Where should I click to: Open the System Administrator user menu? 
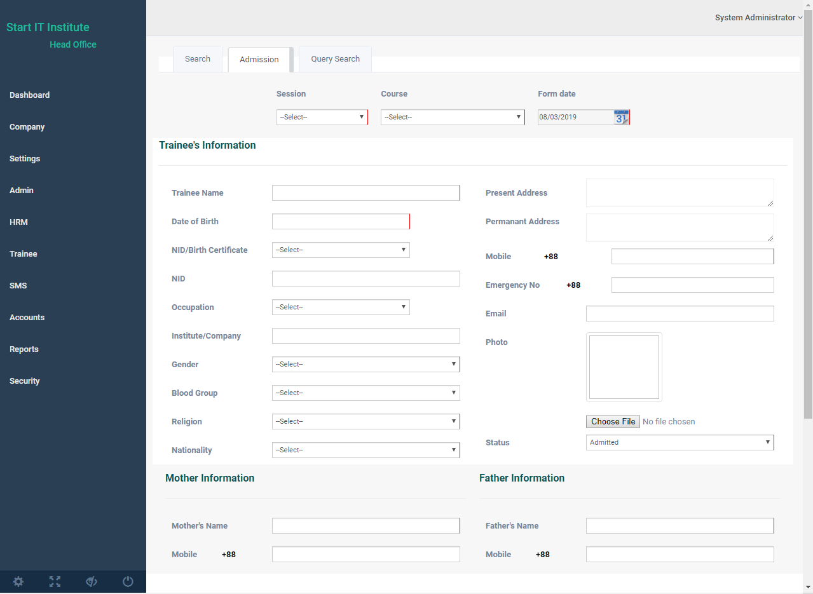coord(758,18)
